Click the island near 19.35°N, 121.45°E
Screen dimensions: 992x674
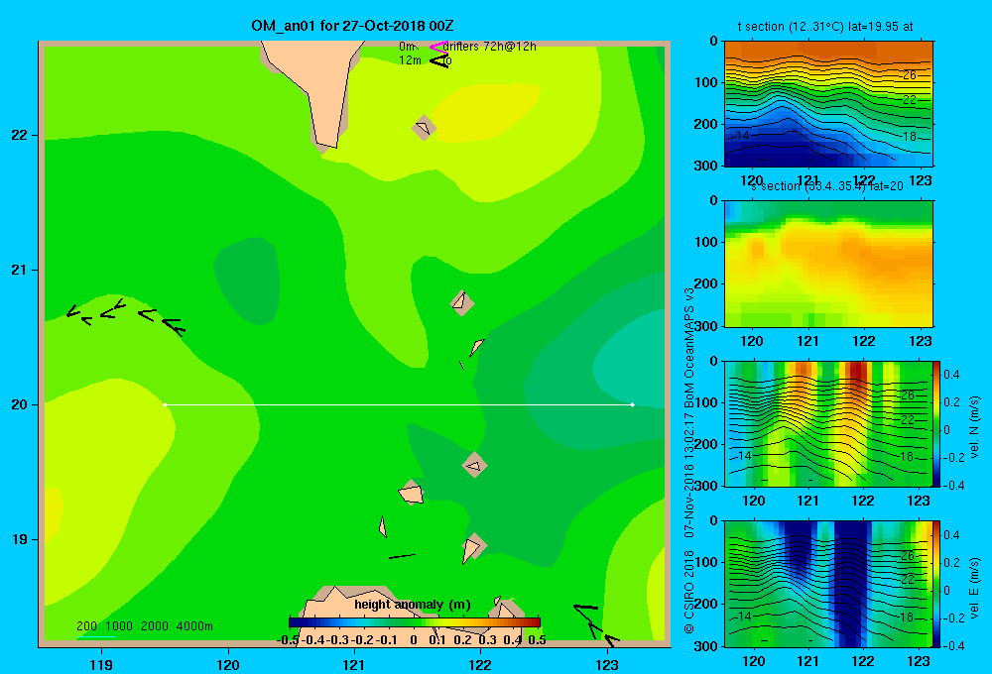[412, 493]
